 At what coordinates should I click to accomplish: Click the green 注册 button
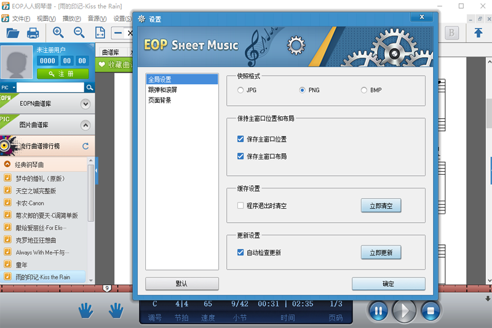point(63,74)
